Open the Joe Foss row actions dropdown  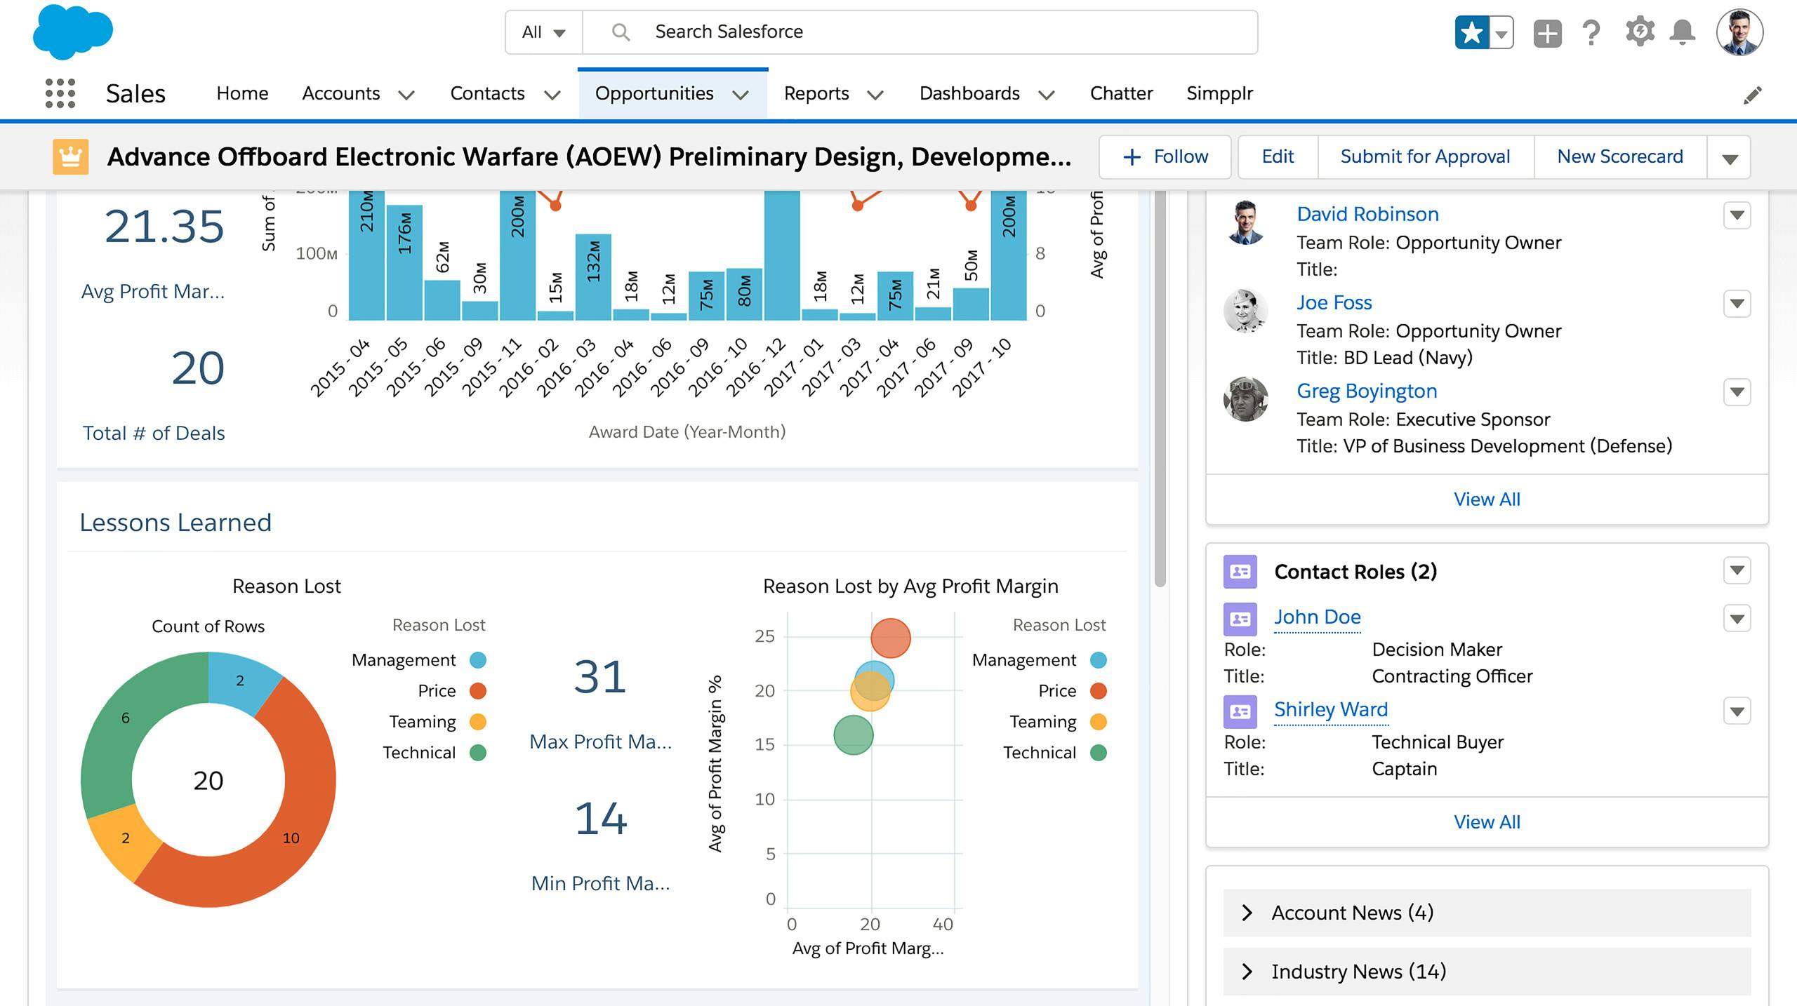click(x=1737, y=304)
